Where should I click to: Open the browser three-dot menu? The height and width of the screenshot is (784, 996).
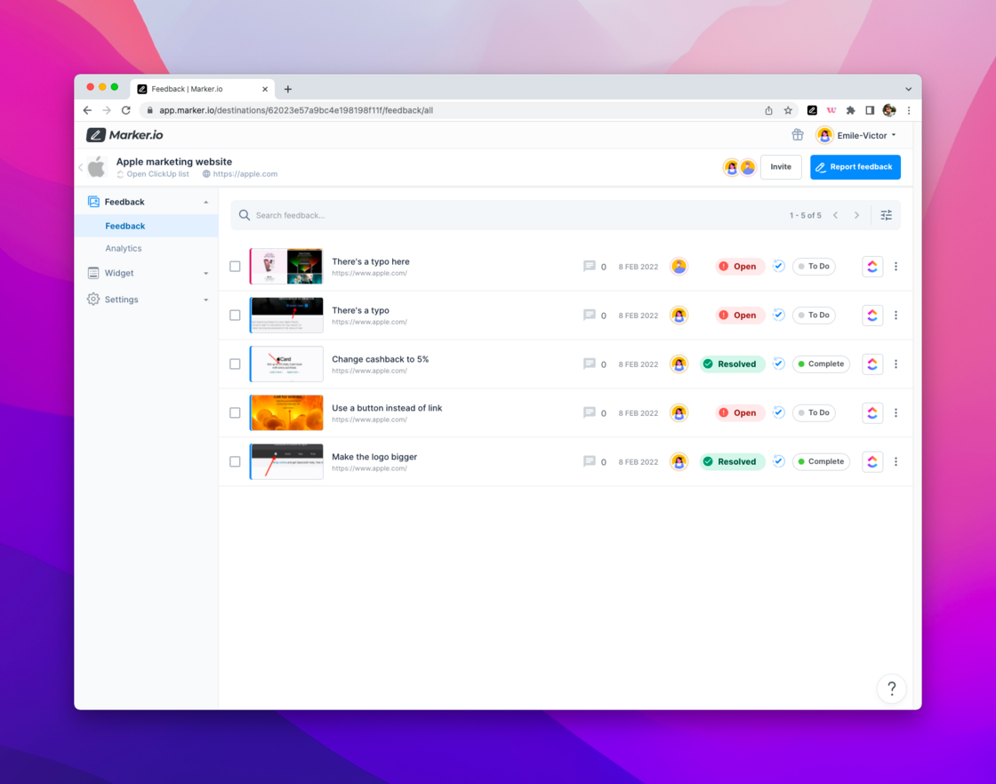(x=909, y=110)
